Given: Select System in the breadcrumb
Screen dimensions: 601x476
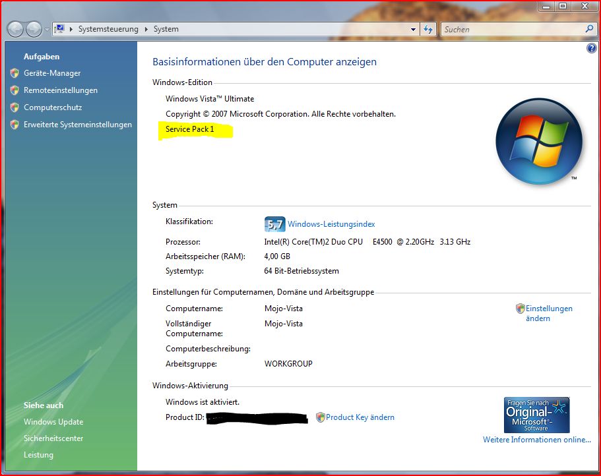Looking at the screenshot, I should tap(166, 29).
